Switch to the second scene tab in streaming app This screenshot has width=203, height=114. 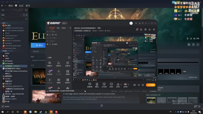point(58,28)
